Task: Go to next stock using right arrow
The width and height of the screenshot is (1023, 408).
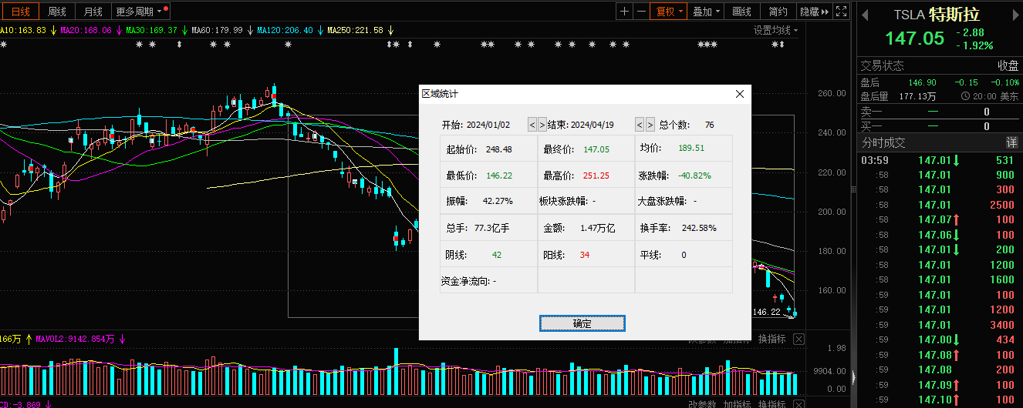Action: click(1015, 15)
